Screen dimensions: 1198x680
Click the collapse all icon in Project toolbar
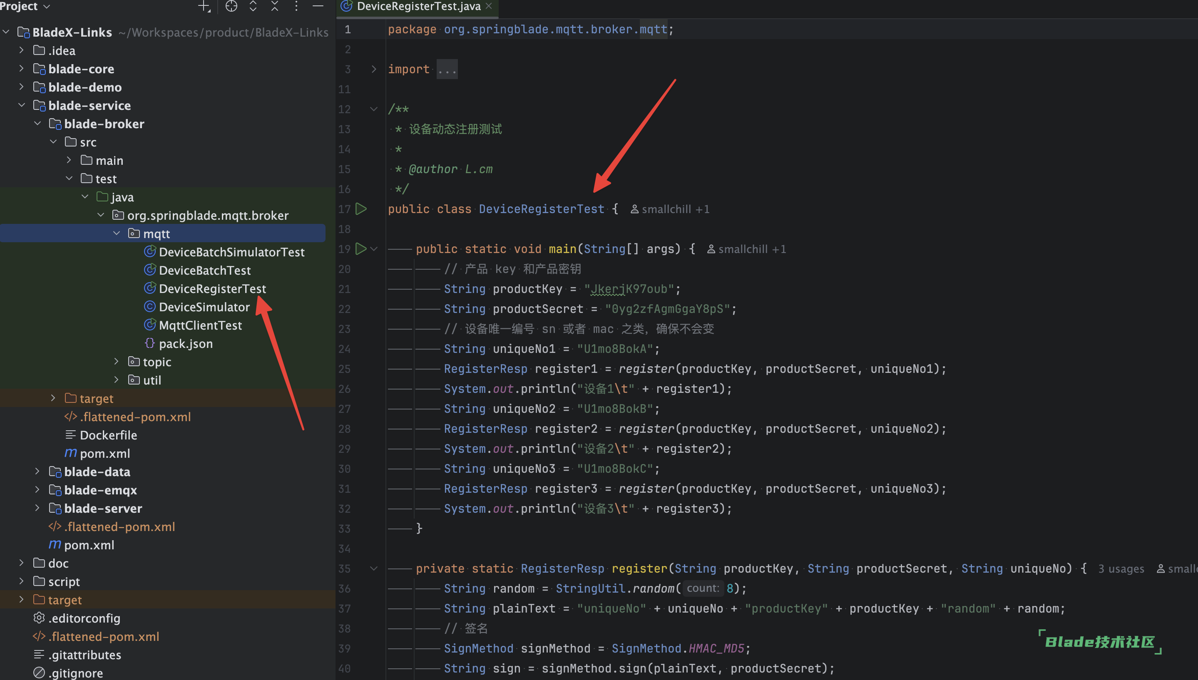pos(275,6)
